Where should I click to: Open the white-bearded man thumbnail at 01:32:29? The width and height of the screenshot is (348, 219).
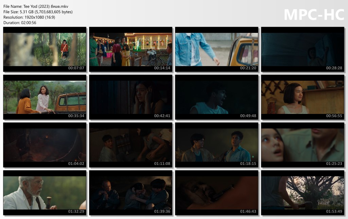click(x=45, y=193)
